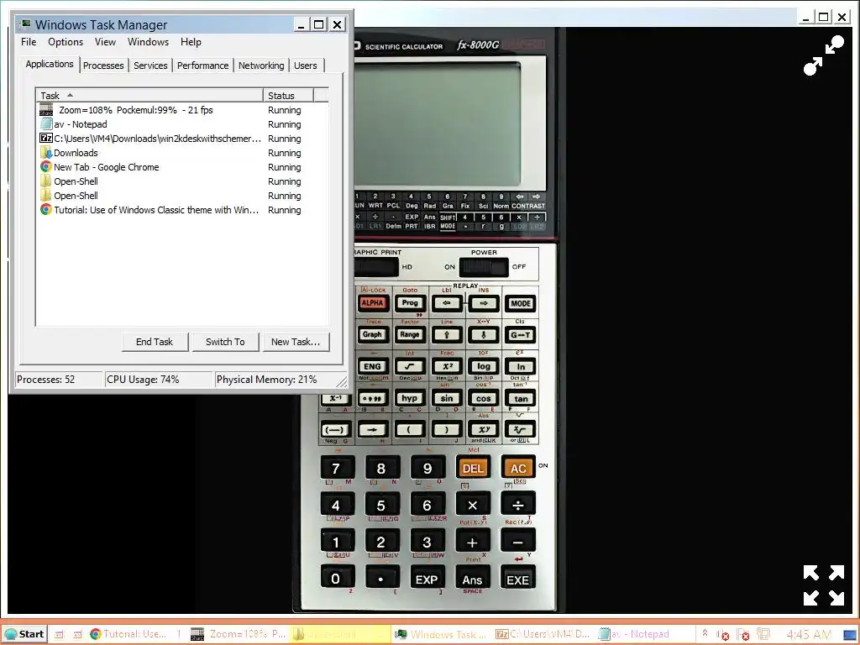Click the G-T calculator key
Viewport: 860px width, 645px height.
[x=520, y=335]
